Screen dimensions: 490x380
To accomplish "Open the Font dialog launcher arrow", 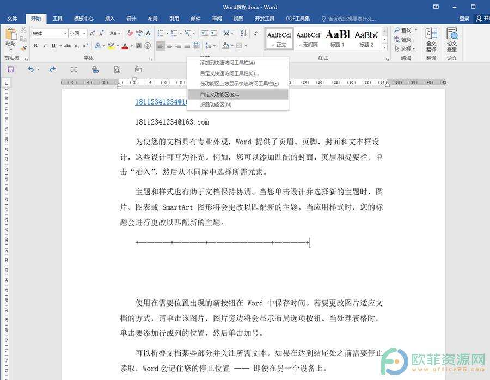I will point(151,59).
